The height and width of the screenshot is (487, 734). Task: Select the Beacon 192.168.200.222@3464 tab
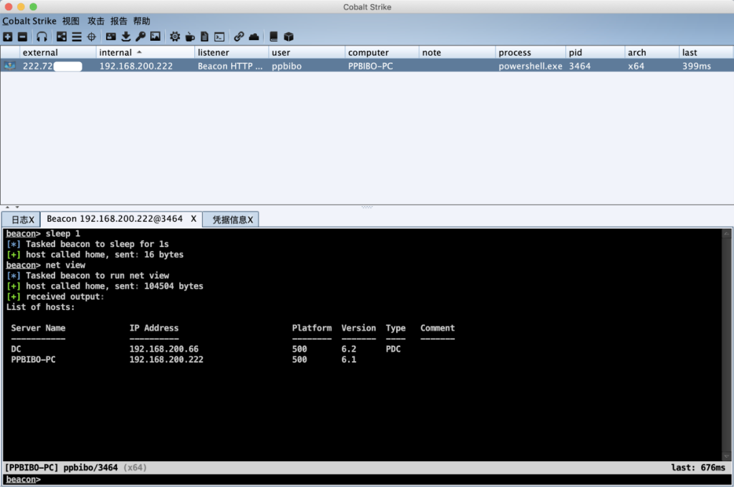coord(115,219)
